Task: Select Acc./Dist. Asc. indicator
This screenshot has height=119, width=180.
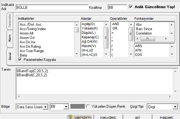Action: tap(31, 24)
